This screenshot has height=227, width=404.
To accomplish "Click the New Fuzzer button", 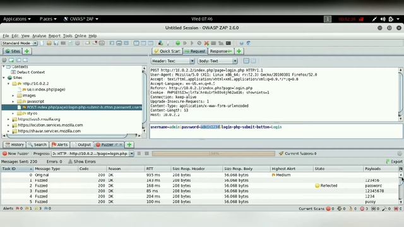I will coord(15,154).
